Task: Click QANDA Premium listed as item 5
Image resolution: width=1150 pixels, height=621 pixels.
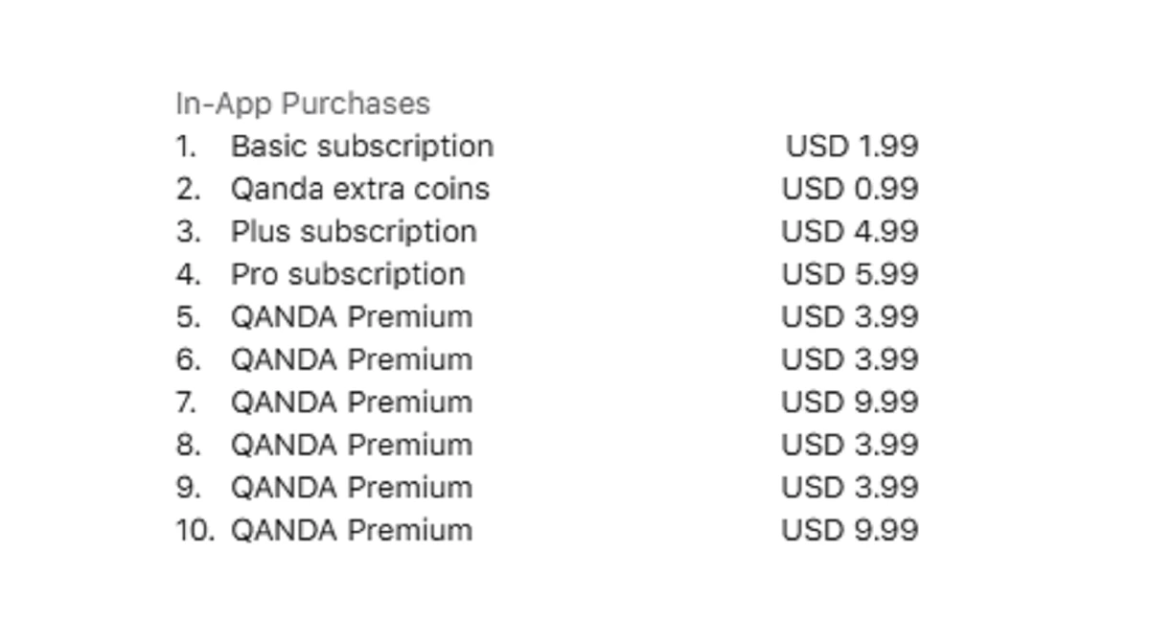Action: [351, 317]
